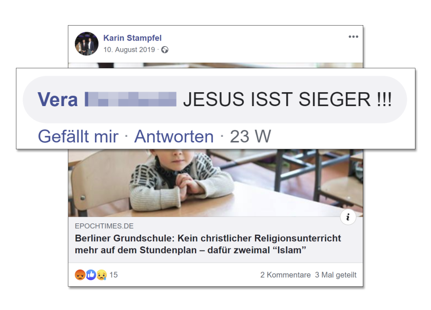Click the 10. August 2019 timestamp

click(x=129, y=50)
